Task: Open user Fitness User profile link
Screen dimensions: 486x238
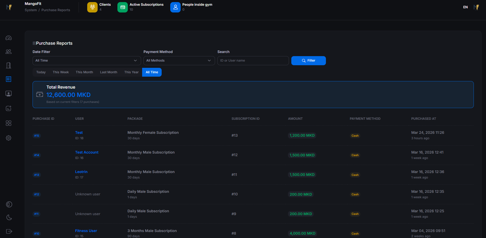Action: tap(86, 231)
